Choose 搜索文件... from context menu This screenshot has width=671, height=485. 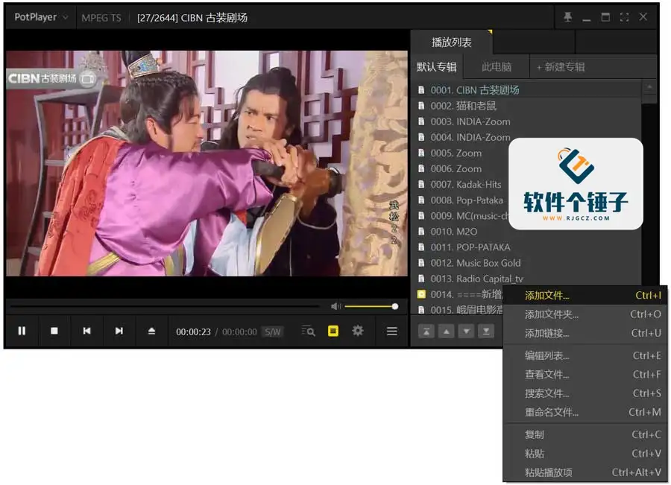point(585,393)
